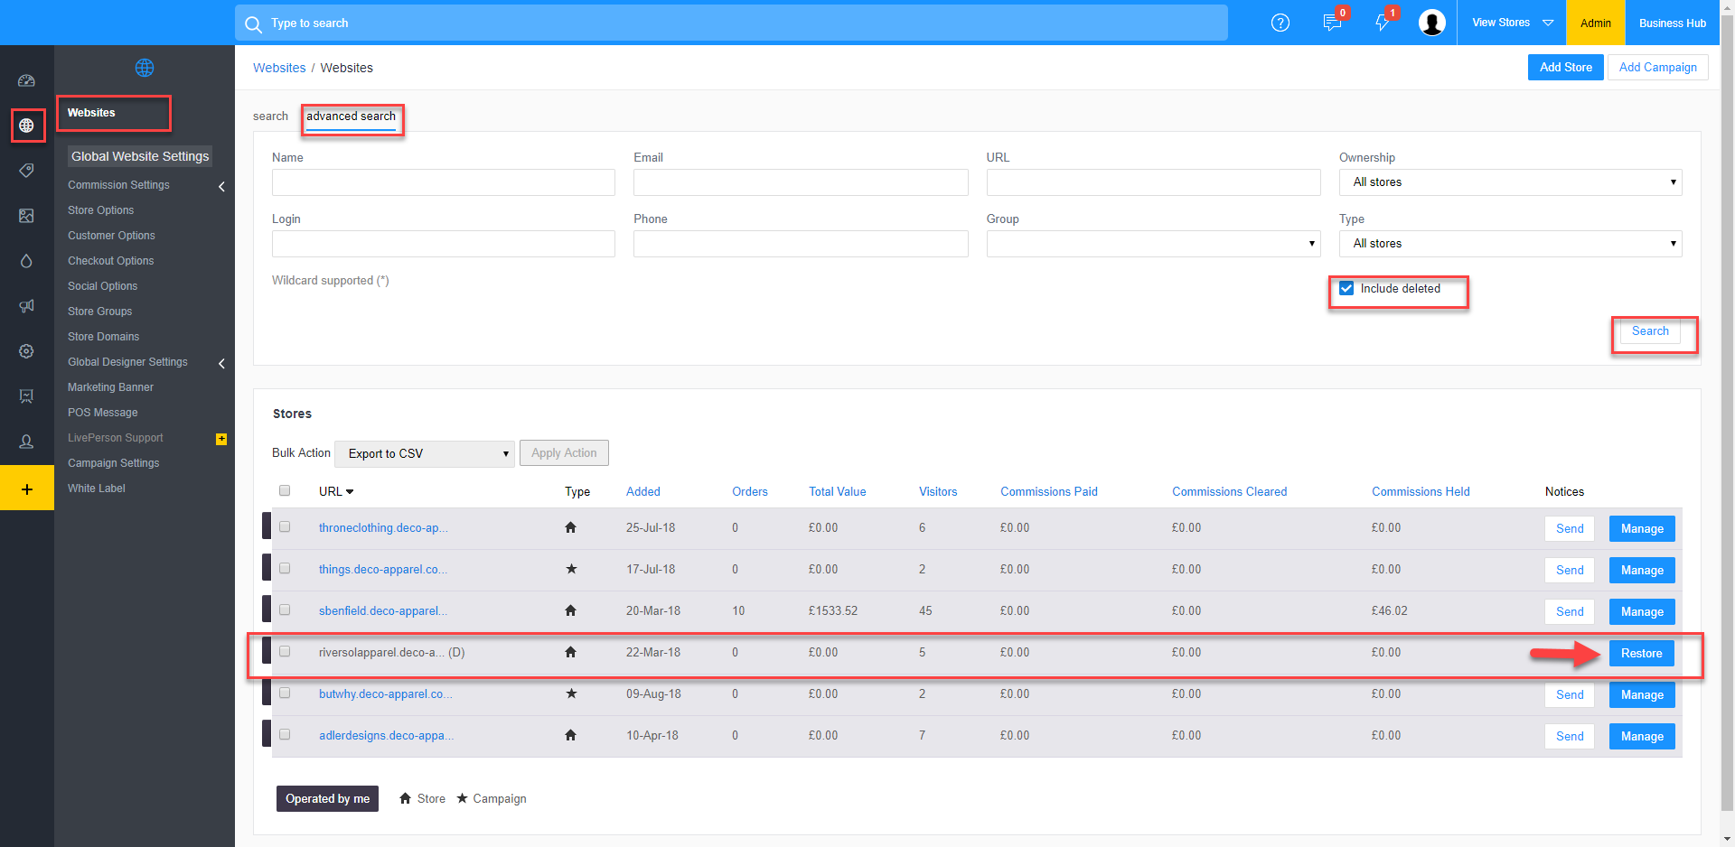Select the things.deco-apparel row checkbox
This screenshot has height=847, width=1735.
285,568
